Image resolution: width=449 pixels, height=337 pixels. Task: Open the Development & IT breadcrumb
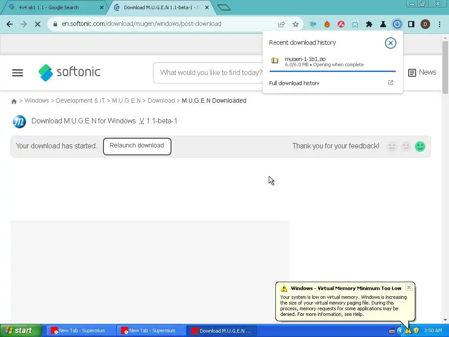pyautogui.click(x=81, y=100)
